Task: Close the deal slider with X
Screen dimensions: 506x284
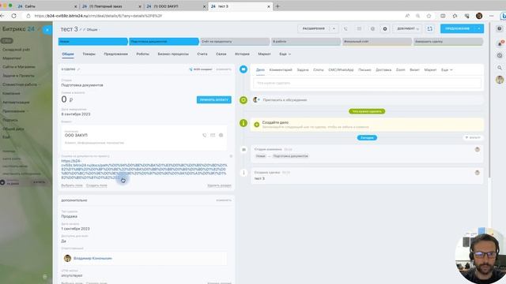Action: [x=47, y=30]
